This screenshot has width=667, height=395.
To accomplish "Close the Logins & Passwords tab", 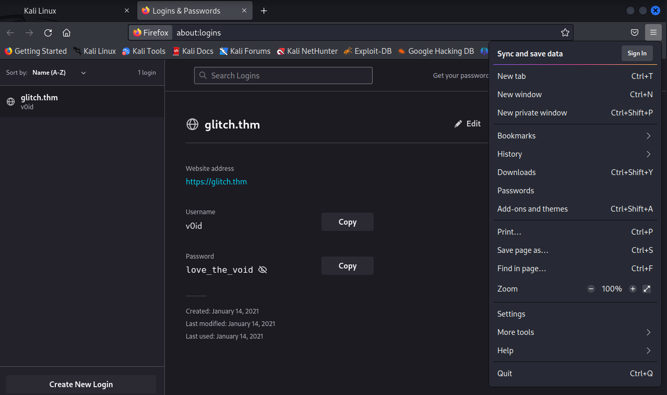I will click(x=244, y=10).
